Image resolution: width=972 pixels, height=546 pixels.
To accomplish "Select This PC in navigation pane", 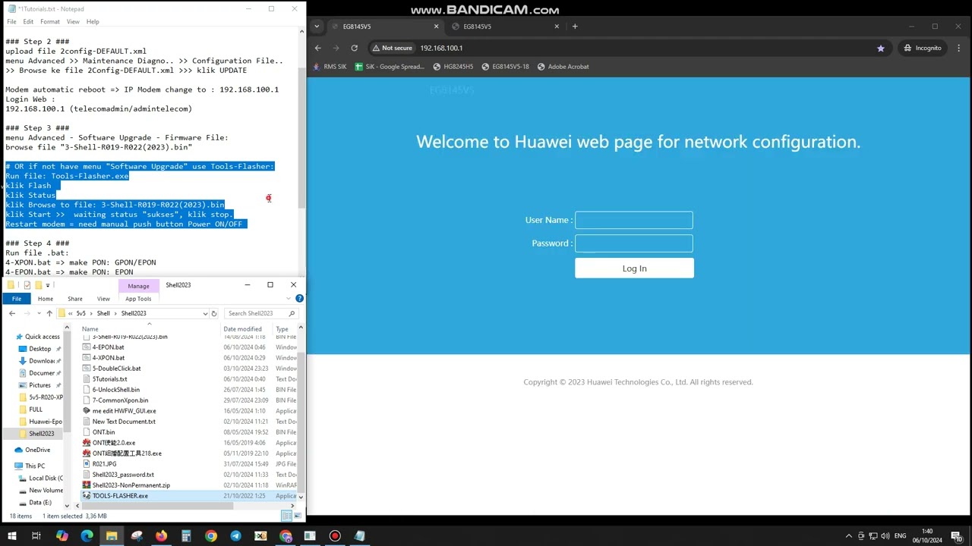I will point(35,466).
